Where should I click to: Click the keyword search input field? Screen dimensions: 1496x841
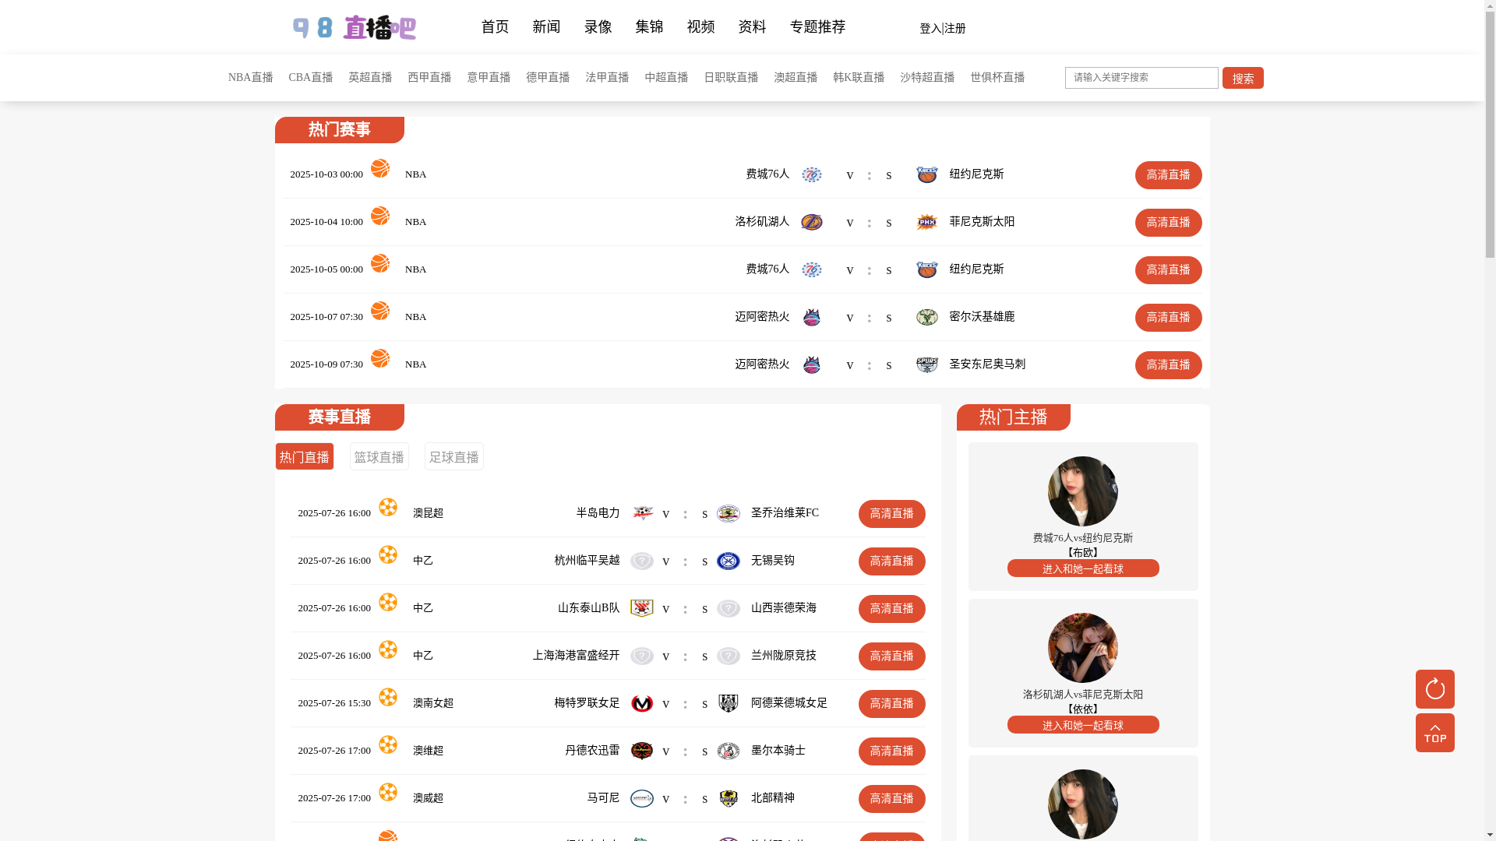1141,78
